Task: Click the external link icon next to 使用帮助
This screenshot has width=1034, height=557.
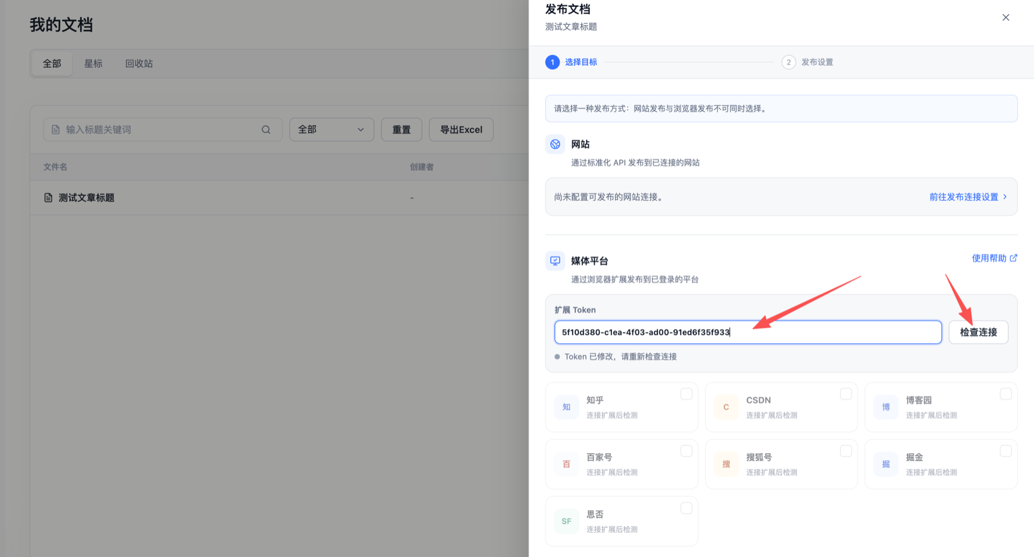Action: pos(1013,258)
